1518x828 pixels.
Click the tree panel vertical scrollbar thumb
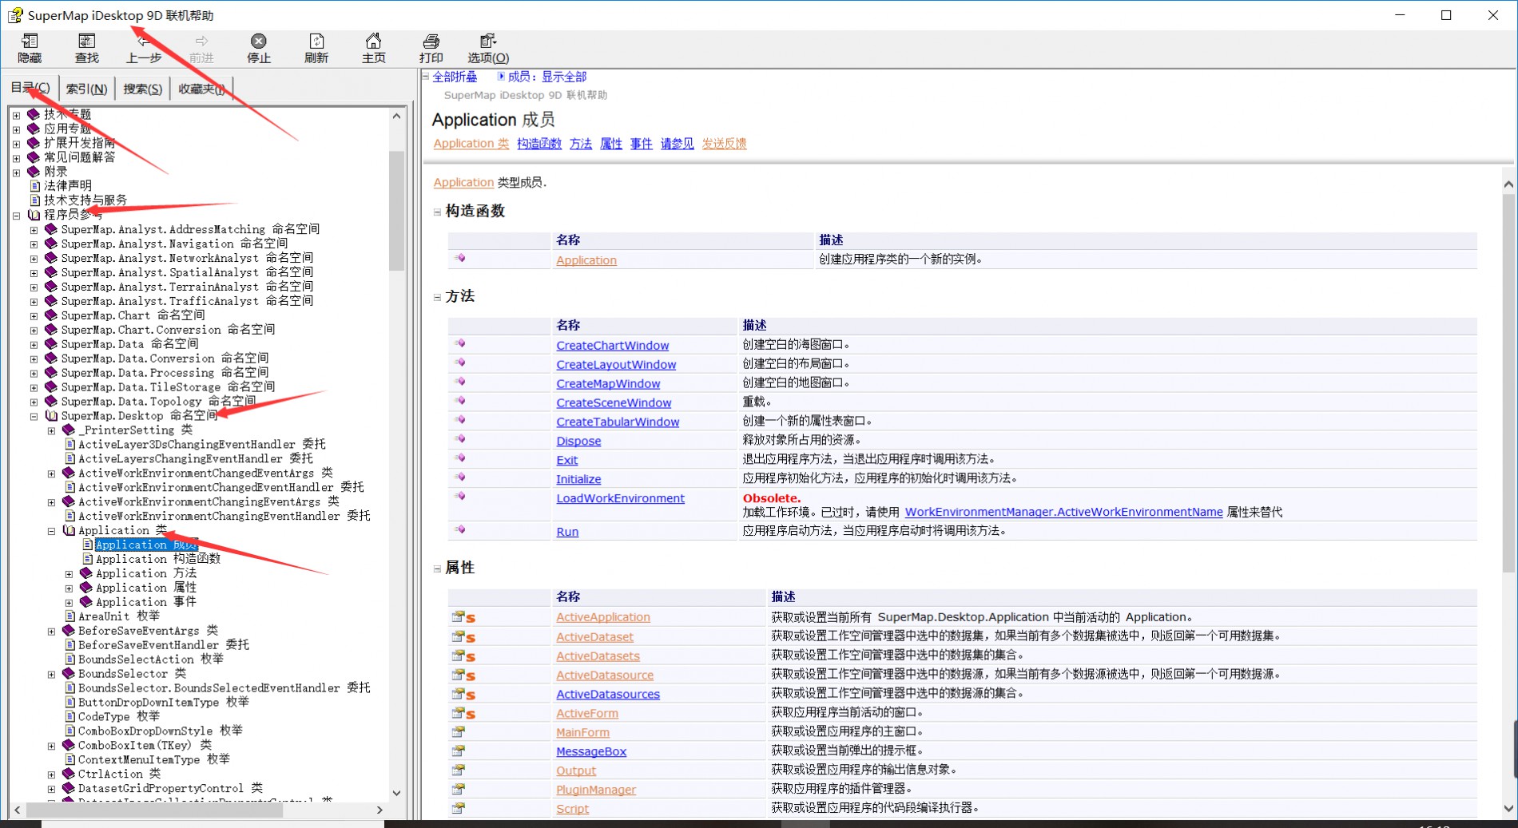coord(396,212)
